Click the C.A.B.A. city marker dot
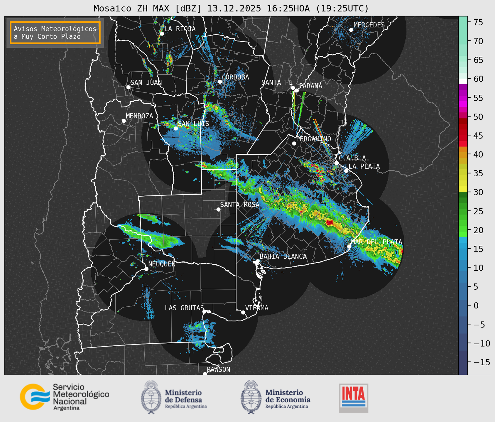Screen dimensions: 495x422 [337, 163]
